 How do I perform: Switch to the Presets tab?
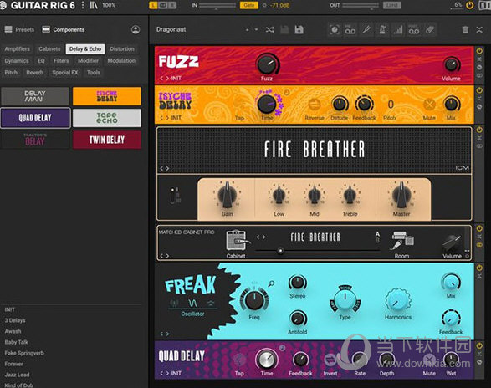(x=19, y=30)
